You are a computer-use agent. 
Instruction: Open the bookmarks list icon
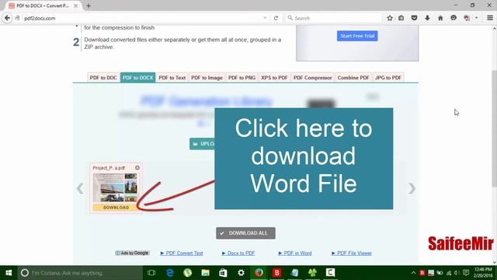[401, 18]
